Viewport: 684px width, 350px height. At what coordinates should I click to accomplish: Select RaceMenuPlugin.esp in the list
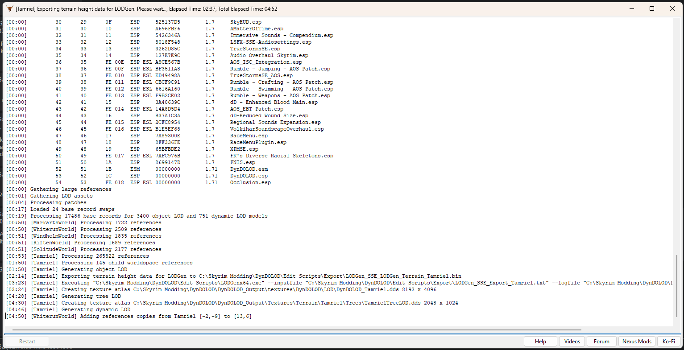pyautogui.click(x=258, y=142)
